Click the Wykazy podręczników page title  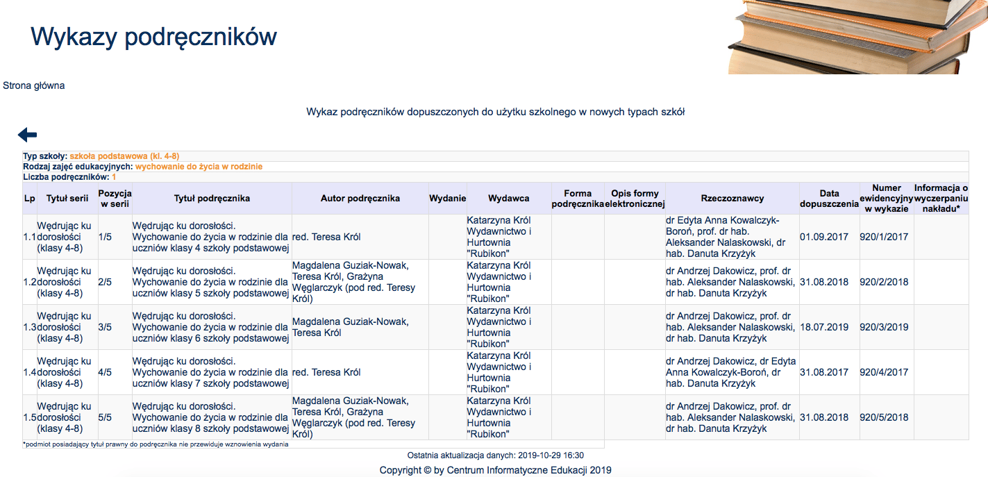pos(153,36)
